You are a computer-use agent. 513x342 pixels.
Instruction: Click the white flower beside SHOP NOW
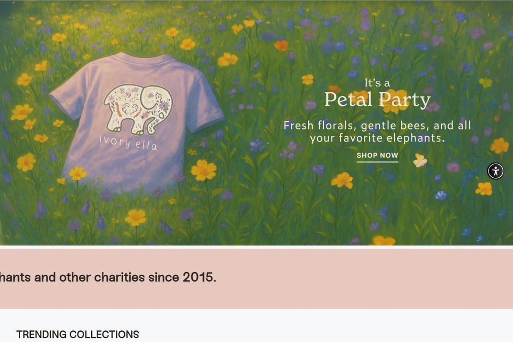(x=420, y=160)
